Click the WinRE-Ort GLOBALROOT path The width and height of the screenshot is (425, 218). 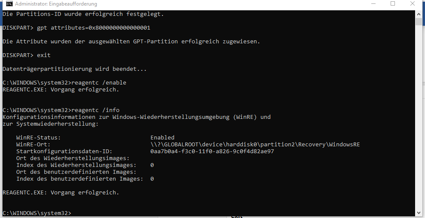pos(255,144)
